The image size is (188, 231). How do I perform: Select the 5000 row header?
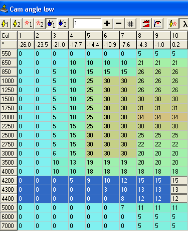[x=9, y=208]
